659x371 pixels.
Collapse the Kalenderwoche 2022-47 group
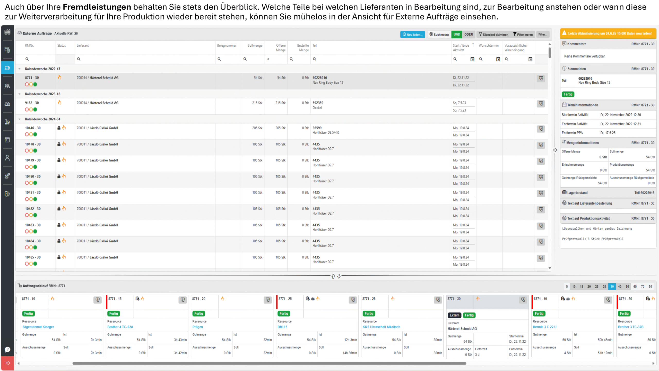coord(20,69)
